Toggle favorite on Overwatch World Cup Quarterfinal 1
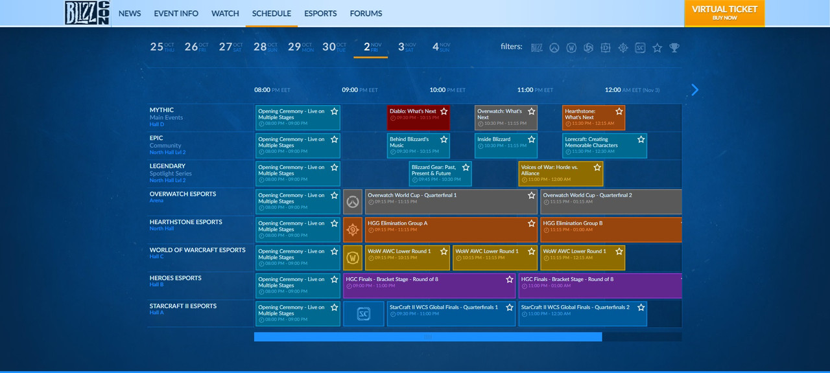Image resolution: width=830 pixels, height=373 pixels. 531,195
